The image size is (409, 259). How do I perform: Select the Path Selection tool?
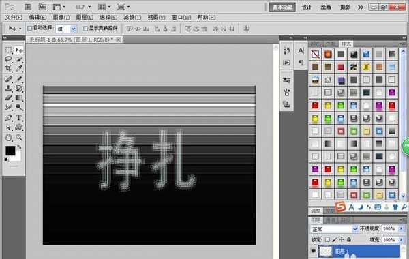coord(9,127)
